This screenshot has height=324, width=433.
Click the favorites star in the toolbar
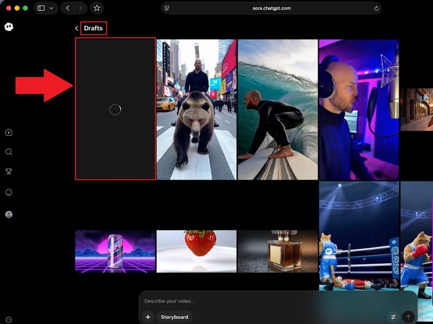coord(96,8)
